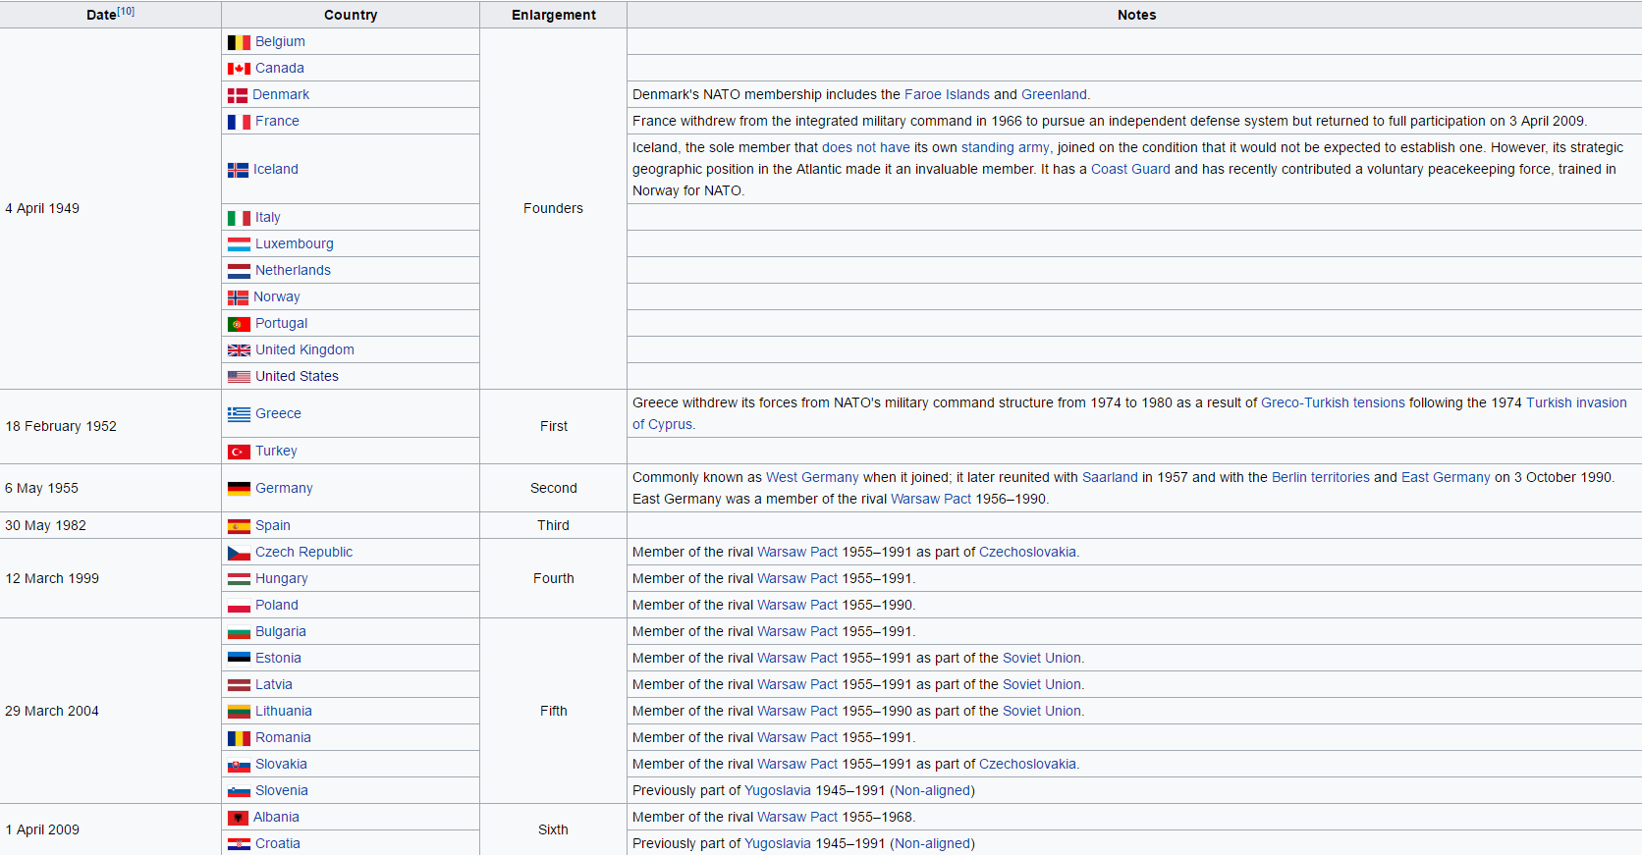The image size is (1642, 855).
Task: Click the Iceland flag icon
Action: click(x=238, y=170)
